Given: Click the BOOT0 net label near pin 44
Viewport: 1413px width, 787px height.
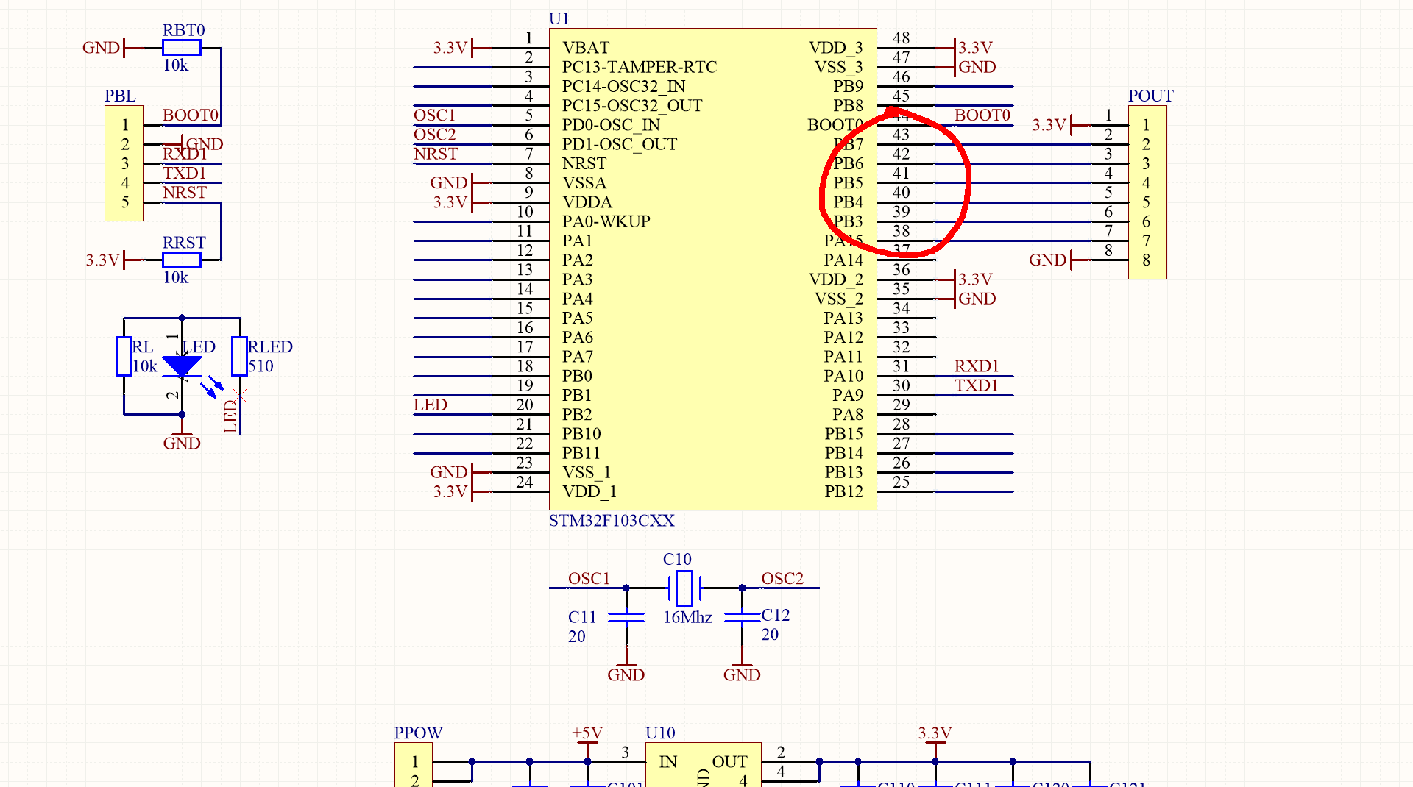Looking at the screenshot, I should (982, 115).
